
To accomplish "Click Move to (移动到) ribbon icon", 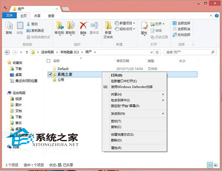I will (x=59, y=28).
